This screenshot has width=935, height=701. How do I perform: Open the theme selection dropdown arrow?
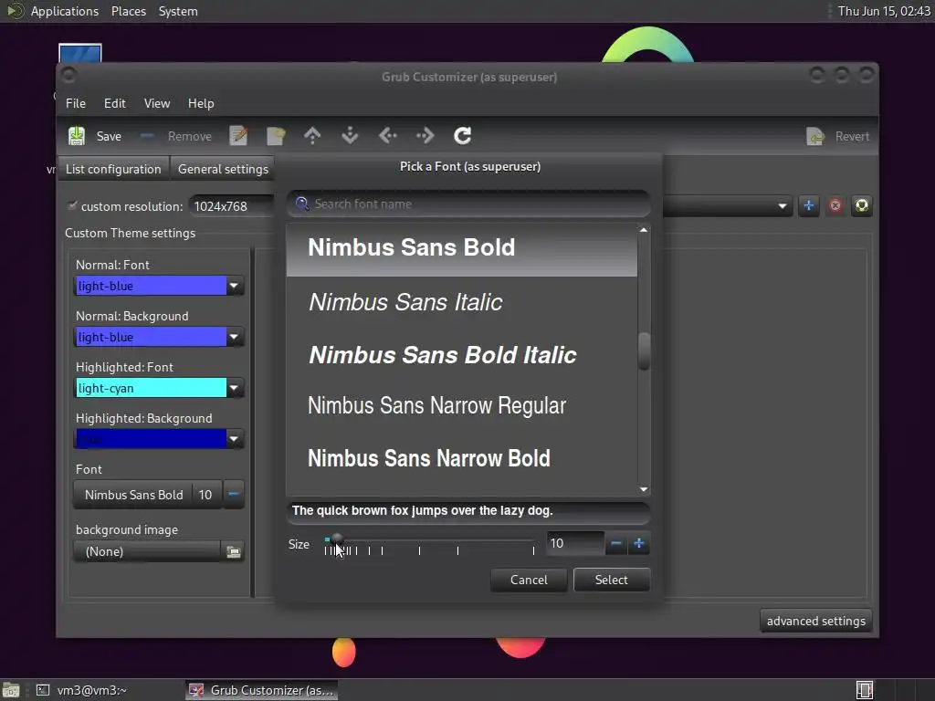[x=782, y=206]
